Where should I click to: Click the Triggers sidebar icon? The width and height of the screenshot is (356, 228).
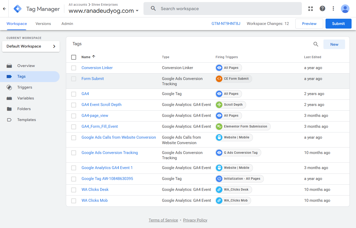coord(9,87)
